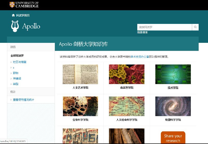Click the Apollo-剑桥大学知识库 page title
The width and height of the screenshot is (208, 144).
[x=83, y=44]
